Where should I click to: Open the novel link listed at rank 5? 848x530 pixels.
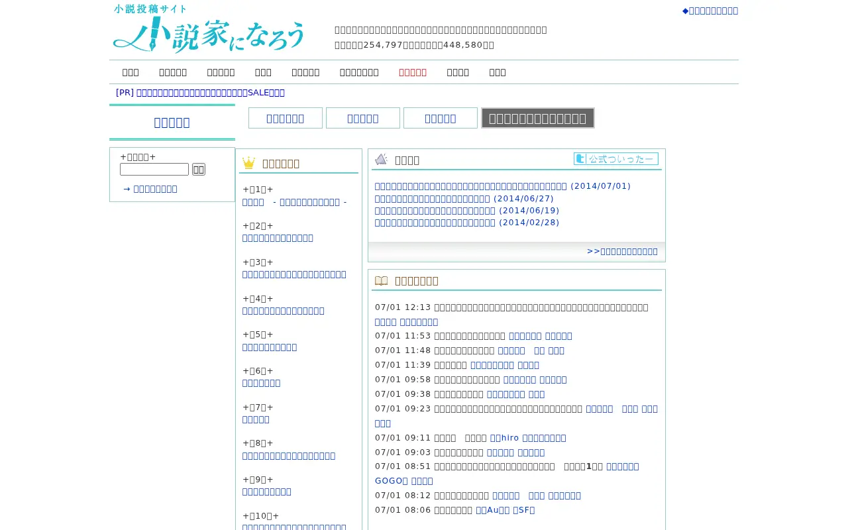[x=270, y=347]
